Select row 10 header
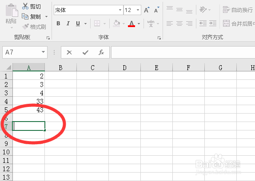The width and height of the screenshot is (255, 181). point(6,152)
